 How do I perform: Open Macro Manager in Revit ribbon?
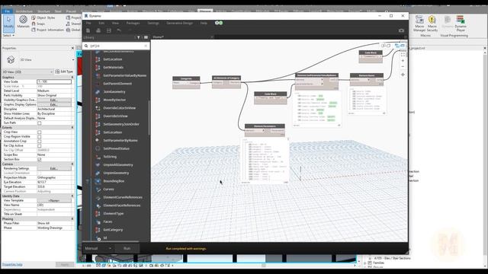tap(419, 24)
